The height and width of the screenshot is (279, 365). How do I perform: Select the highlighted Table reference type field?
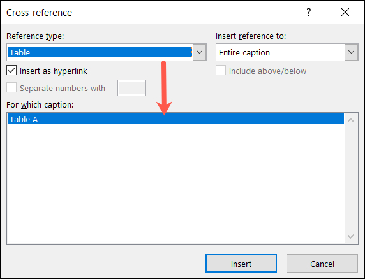pos(100,52)
